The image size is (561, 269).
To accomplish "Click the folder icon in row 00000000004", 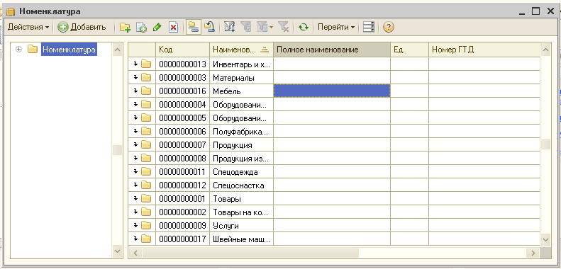I will pyautogui.click(x=146, y=104).
